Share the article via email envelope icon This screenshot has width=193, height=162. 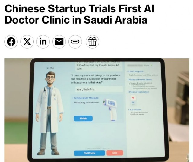coord(59,42)
